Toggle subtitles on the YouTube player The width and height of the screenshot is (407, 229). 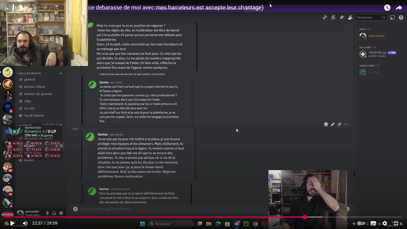[373, 223]
